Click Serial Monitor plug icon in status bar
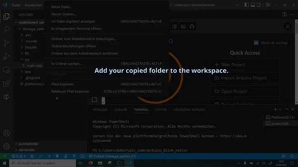This screenshot has width=298, height=167. 74,156
